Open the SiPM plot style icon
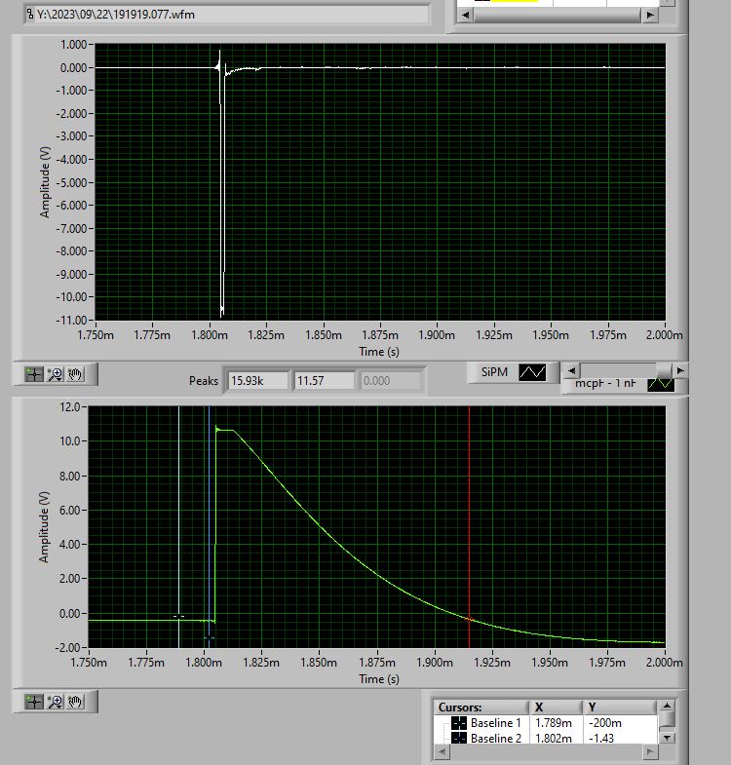 [x=532, y=372]
